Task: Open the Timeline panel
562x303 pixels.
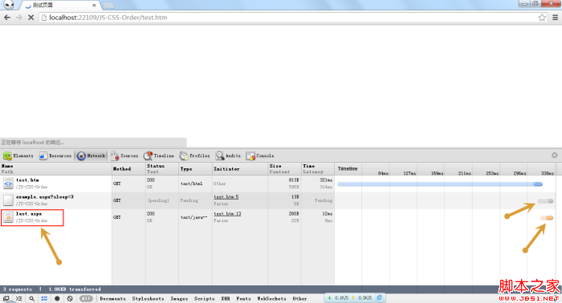Action: click(x=159, y=156)
